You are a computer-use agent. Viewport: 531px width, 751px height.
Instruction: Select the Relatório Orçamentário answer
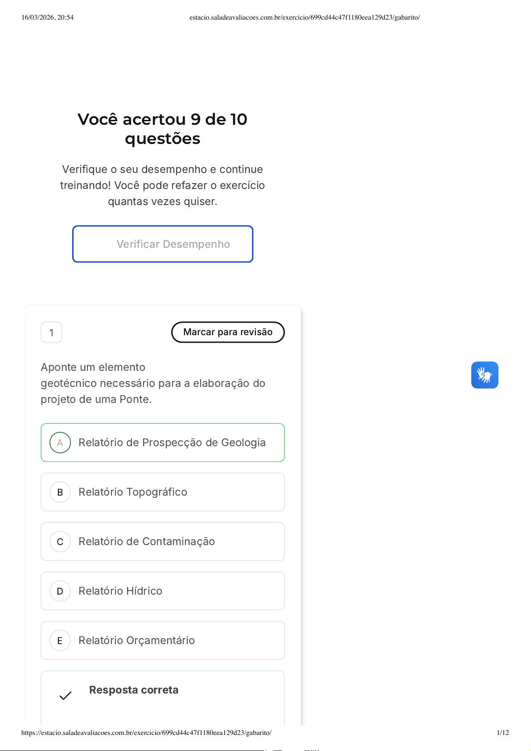(x=136, y=640)
